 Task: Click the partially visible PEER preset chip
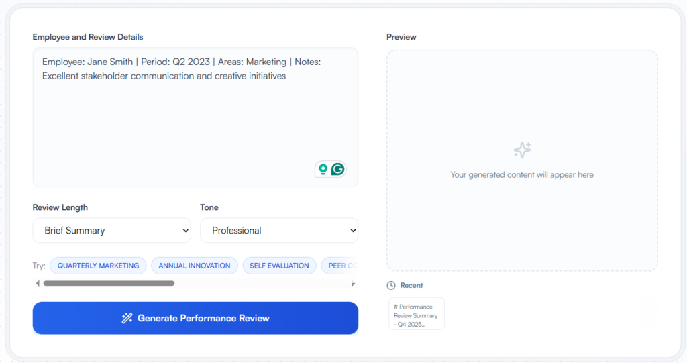tap(339, 266)
